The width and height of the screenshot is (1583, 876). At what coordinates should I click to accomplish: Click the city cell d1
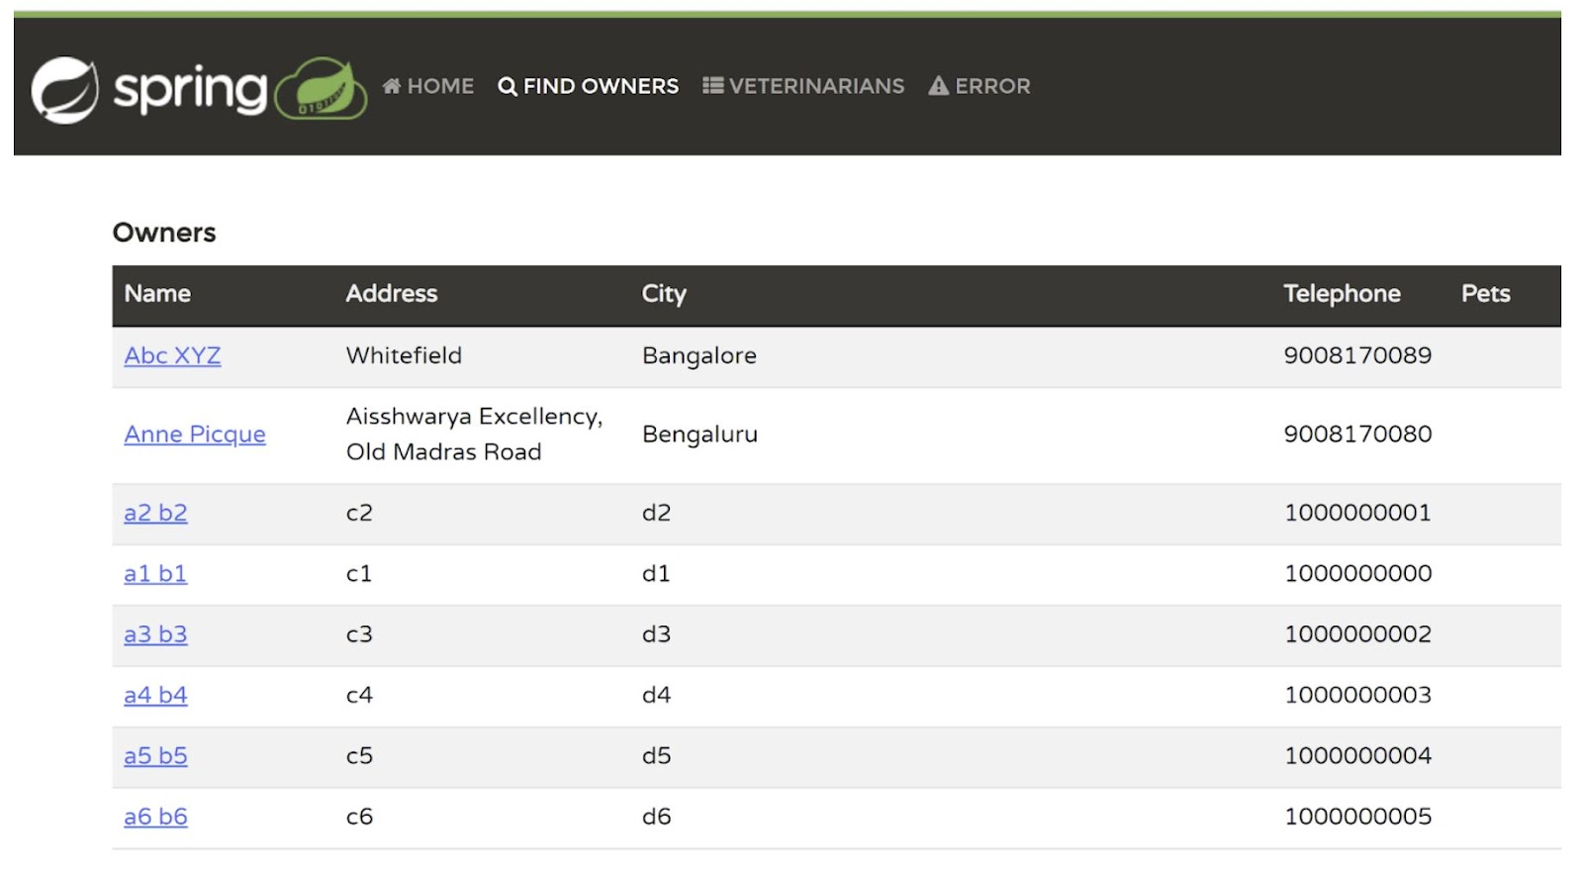coord(656,574)
